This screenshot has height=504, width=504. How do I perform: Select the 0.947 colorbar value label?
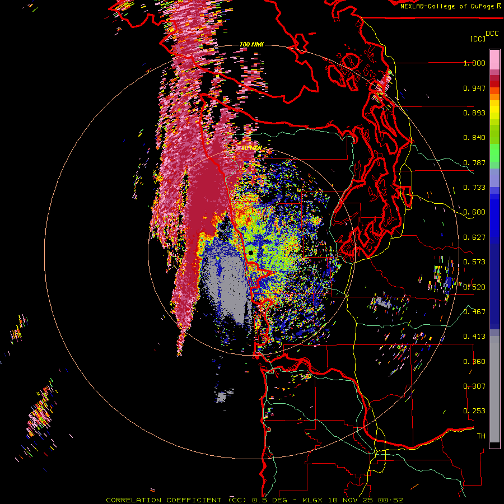tap(474, 88)
